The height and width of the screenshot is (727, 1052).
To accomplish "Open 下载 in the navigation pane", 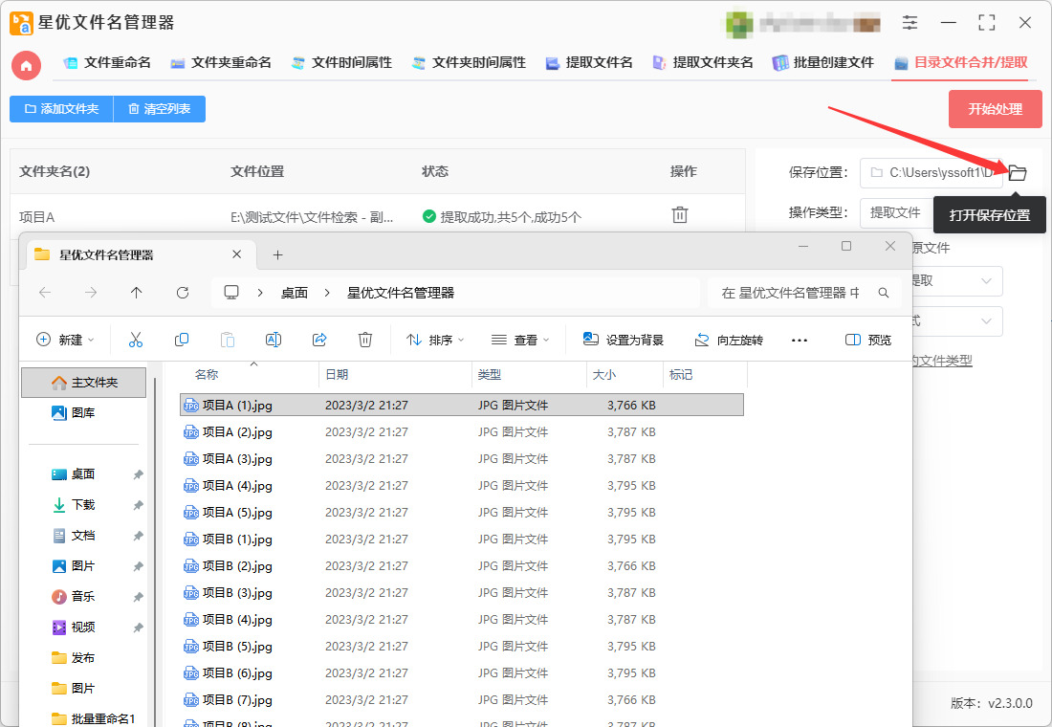I will pyautogui.click(x=83, y=504).
